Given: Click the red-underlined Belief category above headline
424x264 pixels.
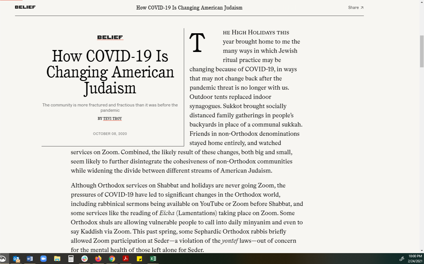Looking at the screenshot, I should [110, 37].
